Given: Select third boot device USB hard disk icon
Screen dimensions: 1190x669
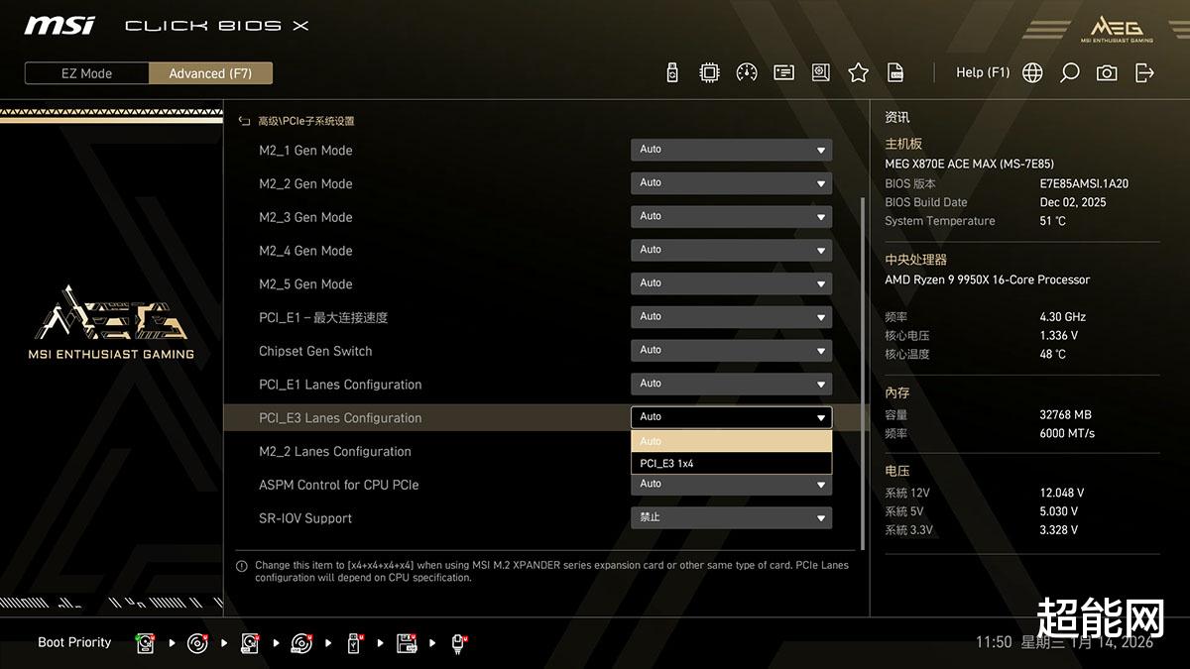Looking at the screenshot, I should 250,643.
